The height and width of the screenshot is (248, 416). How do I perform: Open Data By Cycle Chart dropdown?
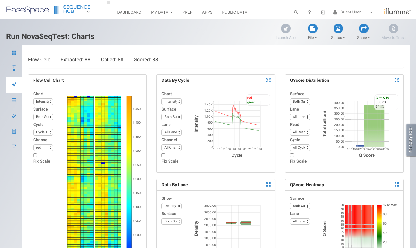(x=171, y=102)
